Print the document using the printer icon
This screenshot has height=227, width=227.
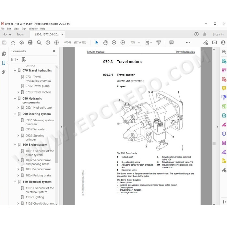(30, 42)
